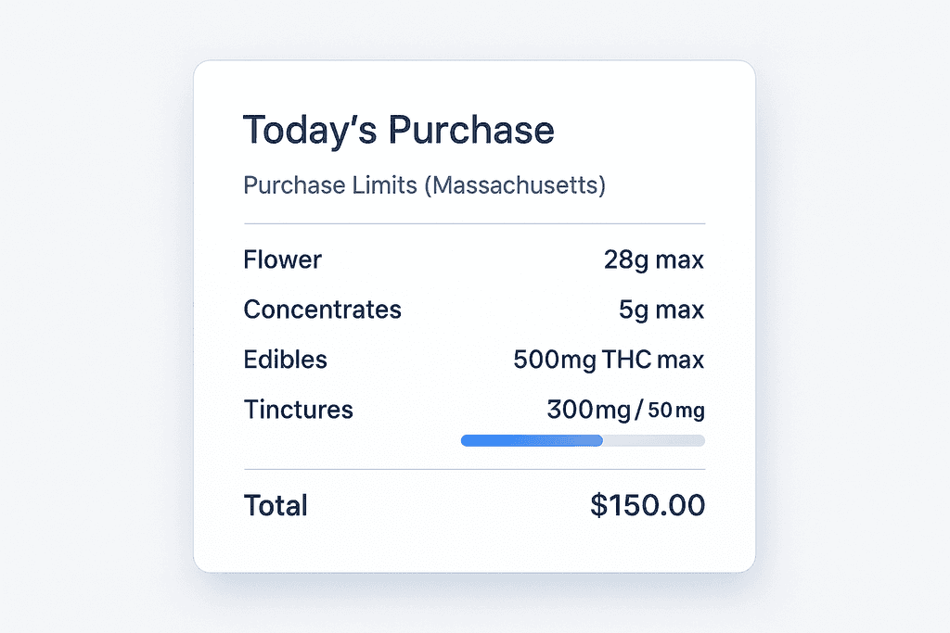950x633 pixels.
Task: Click the slash between 300mg and 50 mg
Action: pos(637,410)
